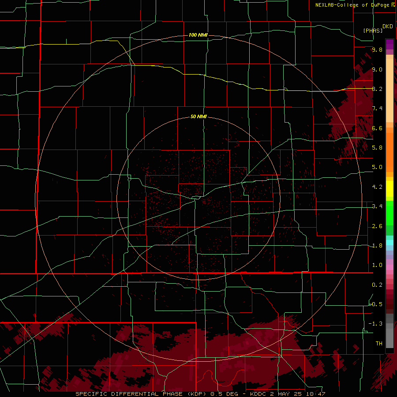
Task: Click the '100 NMI' range ring label
Action: [198, 35]
